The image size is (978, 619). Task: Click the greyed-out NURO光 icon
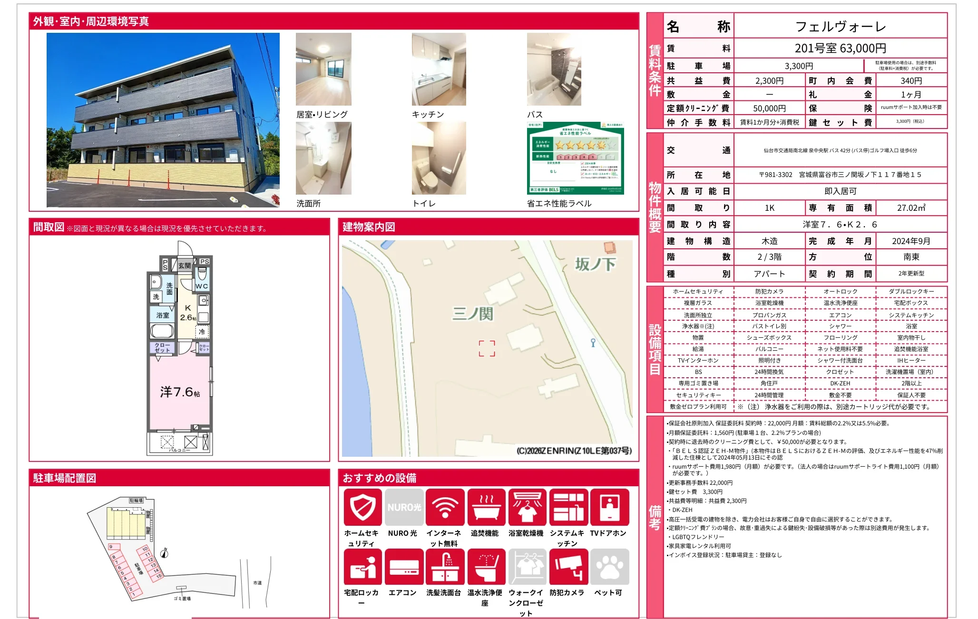pyautogui.click(x=404, y=507)
